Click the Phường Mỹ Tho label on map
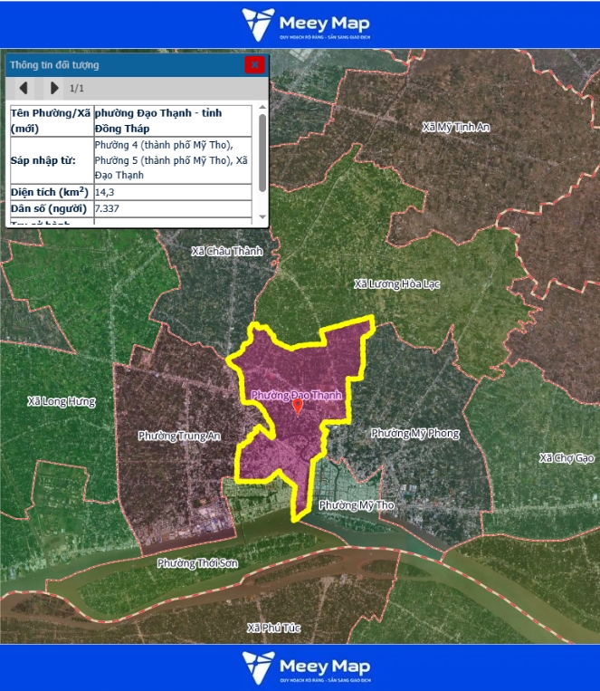The image size is (600, 691). (x=357, y=504)
